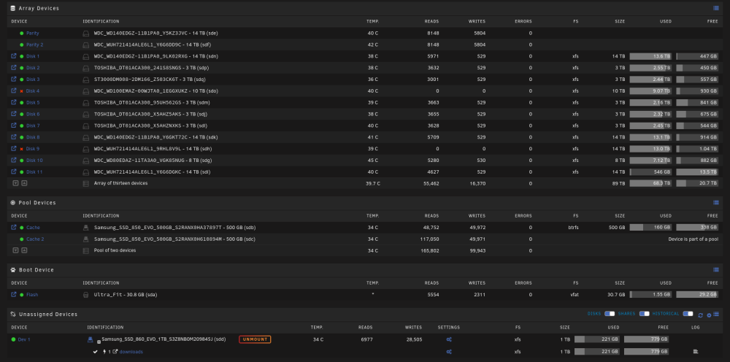
Task: Toggle the SHARES switch
Action: pyautogui.click(x=645, y=314)
